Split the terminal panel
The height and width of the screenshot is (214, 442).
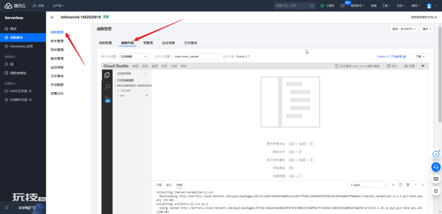401,185
